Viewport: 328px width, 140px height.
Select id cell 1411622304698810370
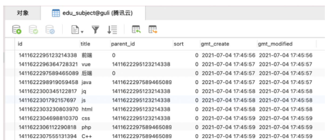click(48, 118)
